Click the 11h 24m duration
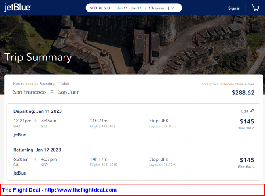This screenshot has height=196, width=265. tap(98, 121)
